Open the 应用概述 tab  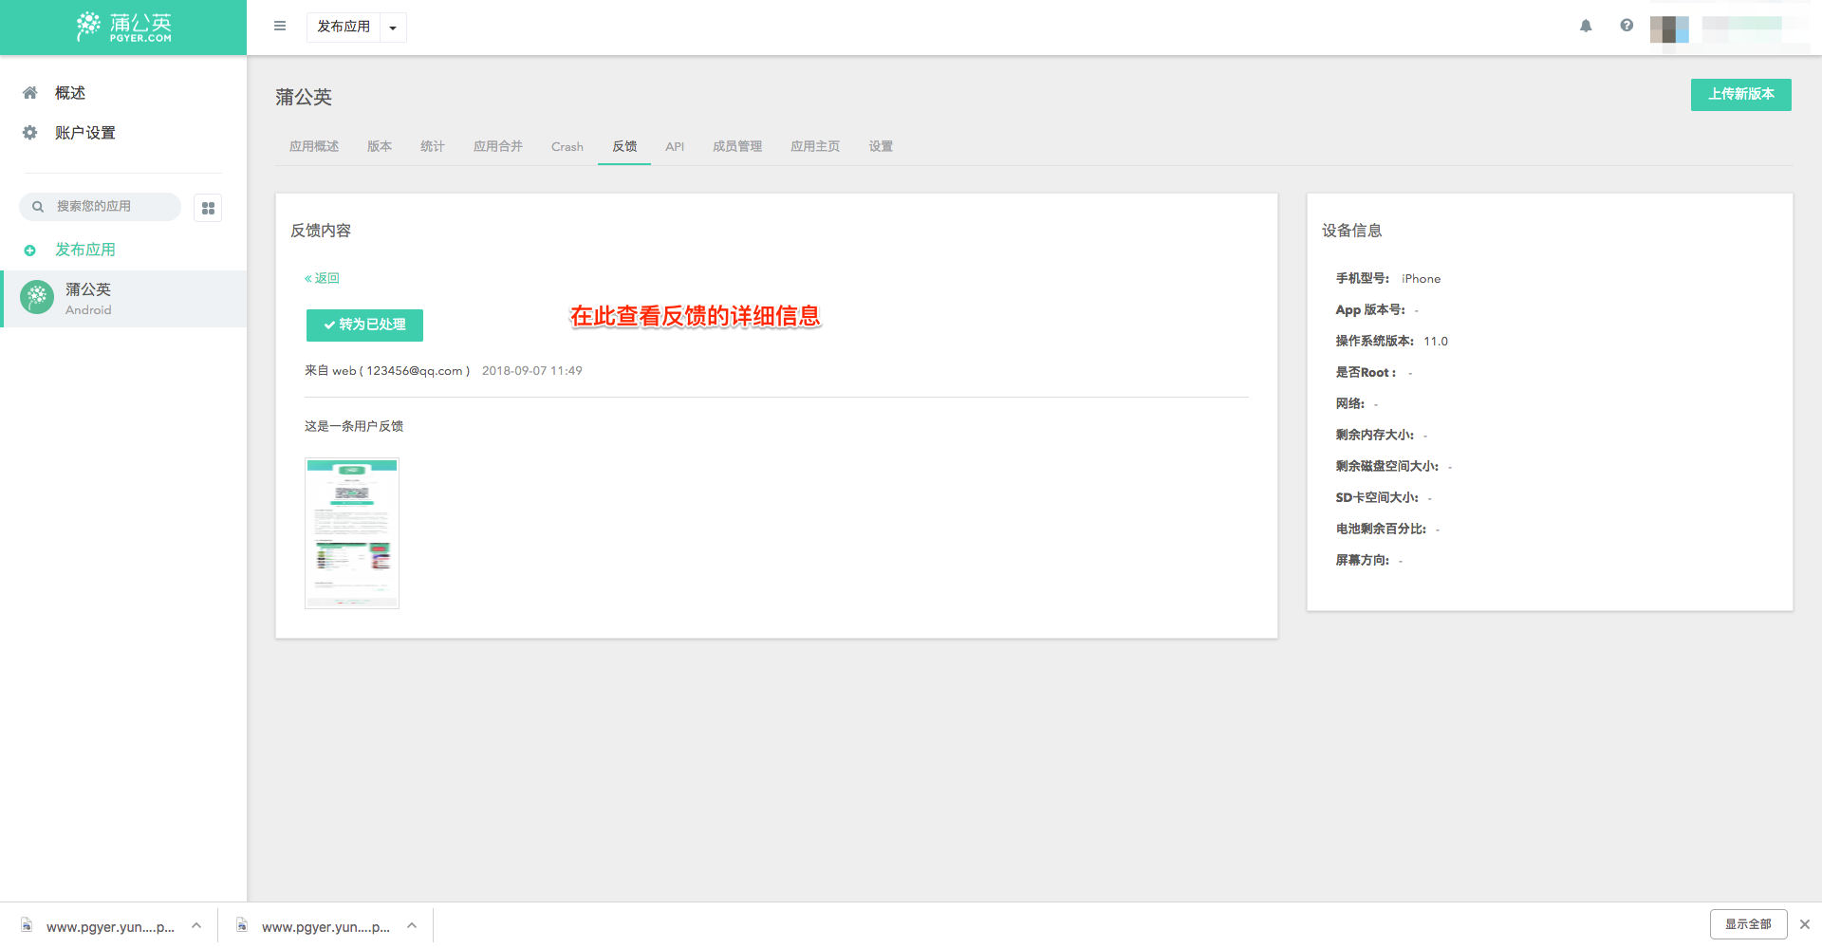click(x=314, y=146)
